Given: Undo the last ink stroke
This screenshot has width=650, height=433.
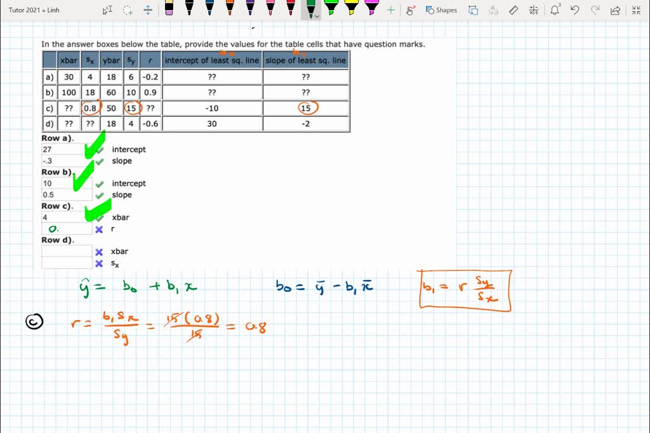Looking at the screenshot, I should (575, 10).
